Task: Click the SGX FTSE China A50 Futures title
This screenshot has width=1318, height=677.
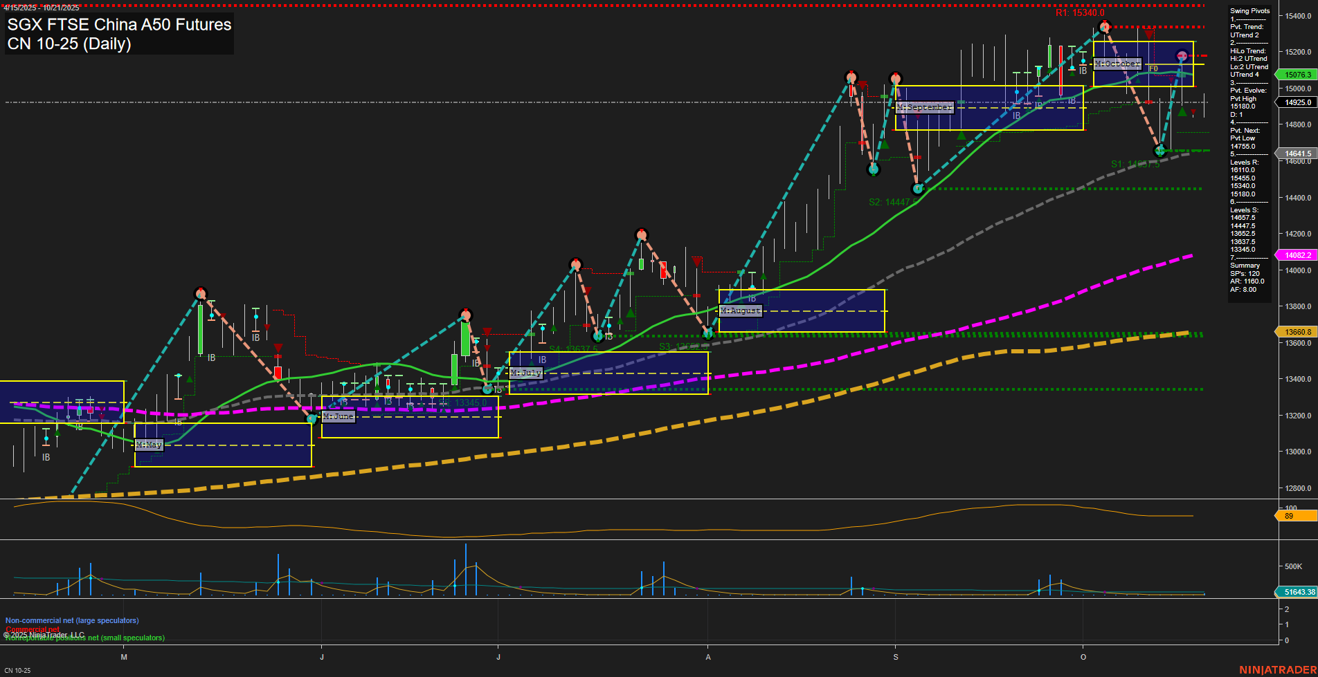Action: [x=119, y=25]
